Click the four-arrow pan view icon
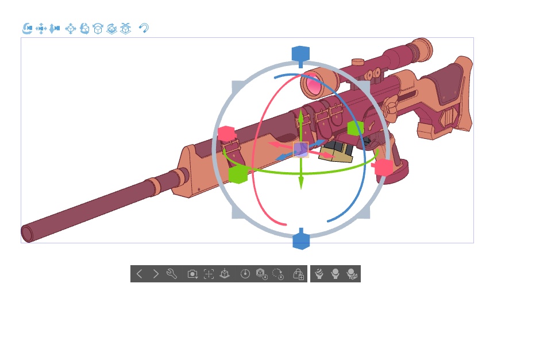The image size is (536, 361). tap(41, 28)
